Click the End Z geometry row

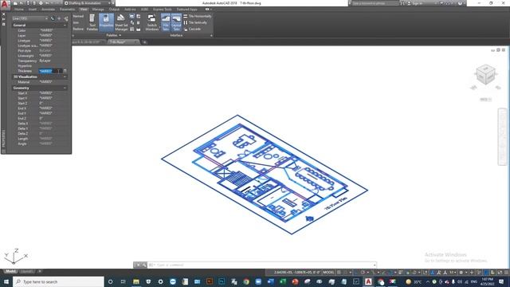(x=40, y=119)
